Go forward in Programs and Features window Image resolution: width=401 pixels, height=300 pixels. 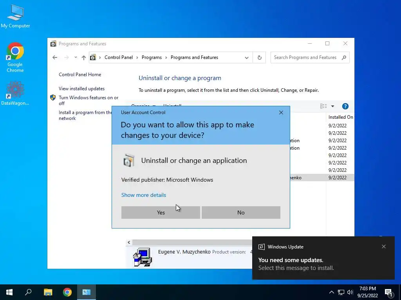pyautogui.click(x=67, y=57)
